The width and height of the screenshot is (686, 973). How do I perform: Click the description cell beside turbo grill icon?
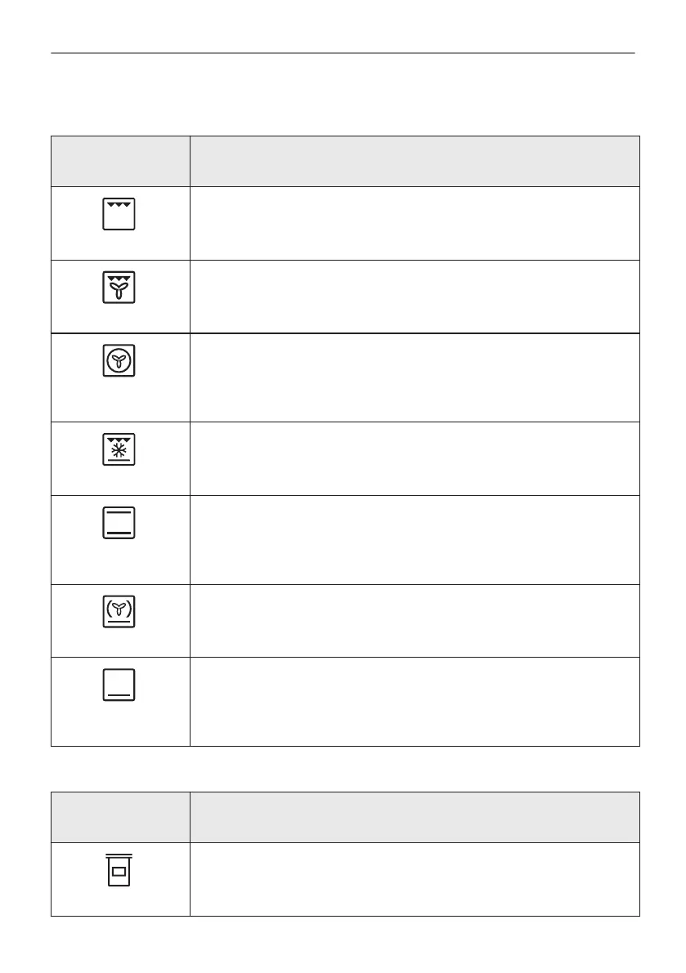pyautogui.click(x=415, y=297)
